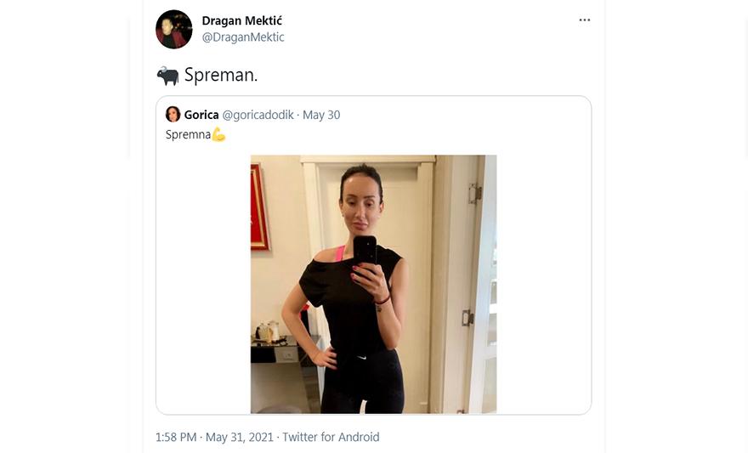Click Gorica's small avatar in quoted tweet
The image size is (748, 453).
(x=173, y=115)
